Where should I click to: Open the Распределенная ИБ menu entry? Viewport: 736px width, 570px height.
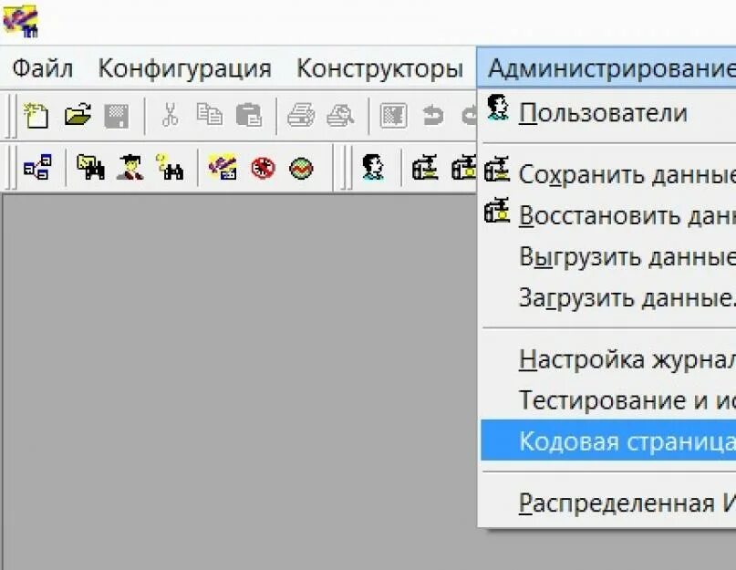608,503
